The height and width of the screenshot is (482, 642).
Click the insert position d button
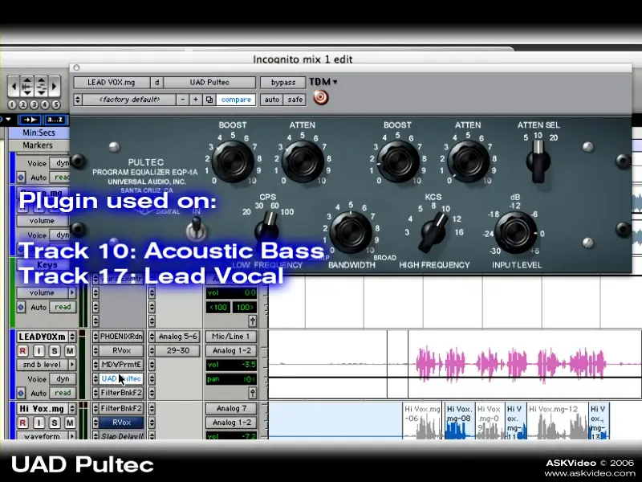point(156,83)
